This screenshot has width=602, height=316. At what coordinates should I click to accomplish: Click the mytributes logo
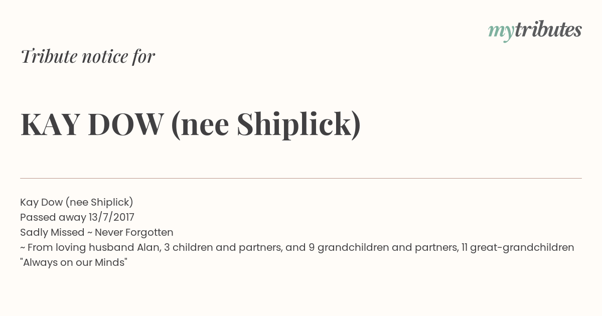point(535,30)
